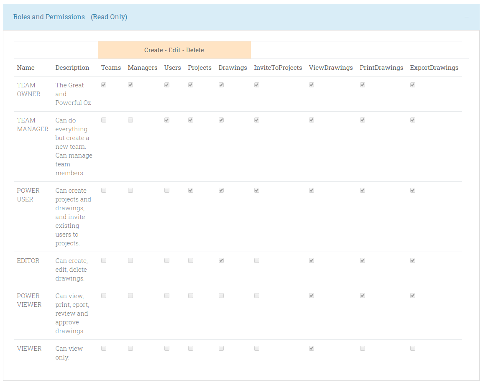The width and height of the screenshot is (483, 385).
Task: Toggle Teams checkbox for TEAM OWNER
Action: coord(104,85)
